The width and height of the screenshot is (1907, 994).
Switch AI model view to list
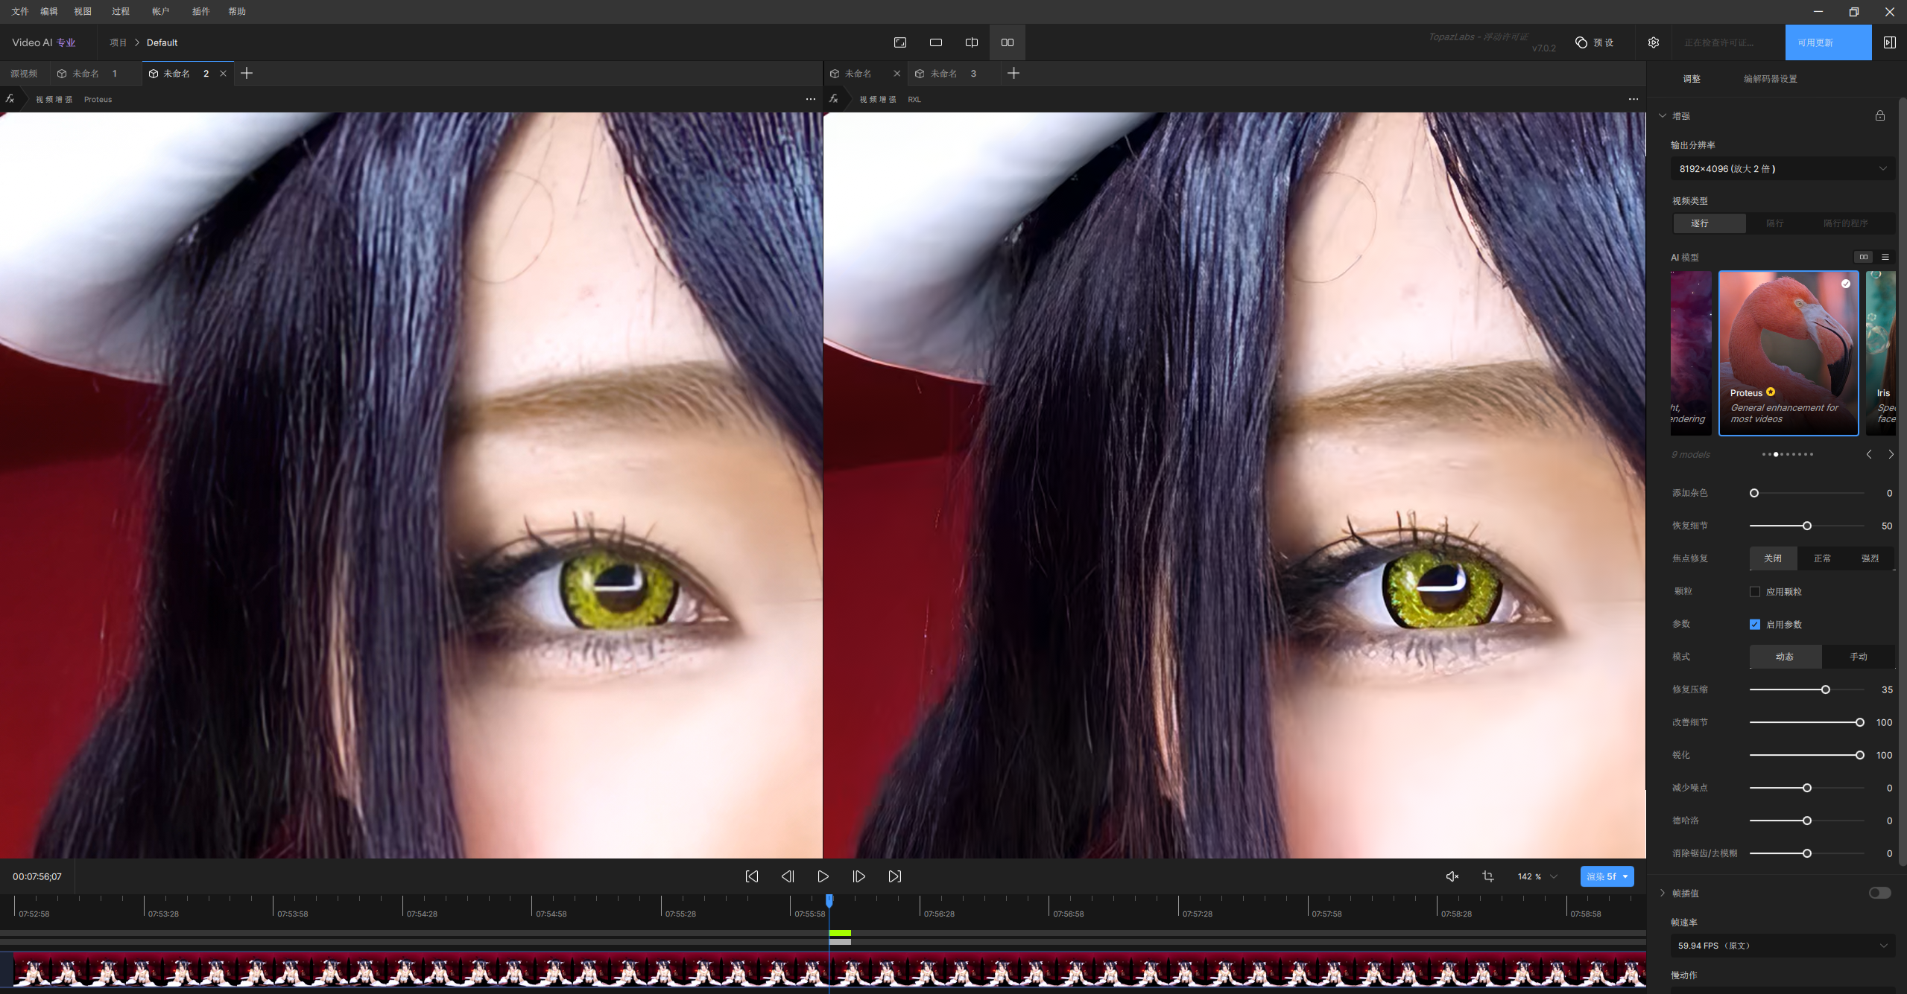coord(1885,257)
